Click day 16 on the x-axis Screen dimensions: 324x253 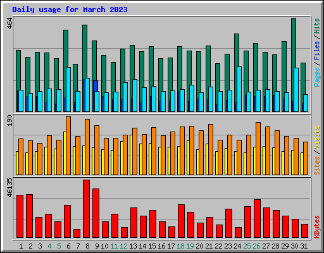pyautogui.click(x=161, y=246)
